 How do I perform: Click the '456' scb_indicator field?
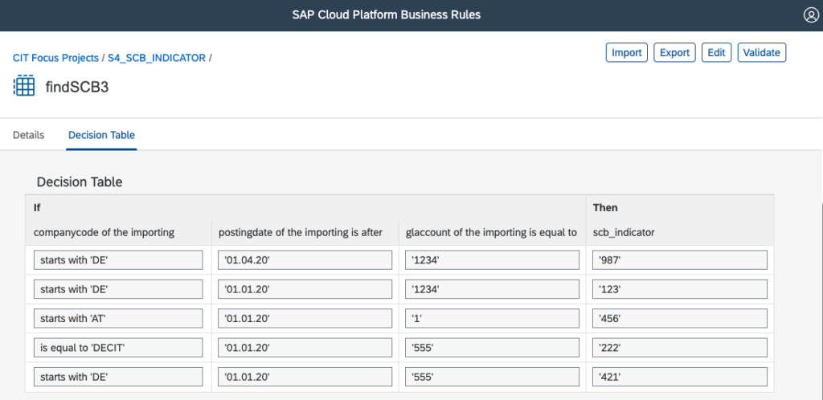(x=680, y=318)
